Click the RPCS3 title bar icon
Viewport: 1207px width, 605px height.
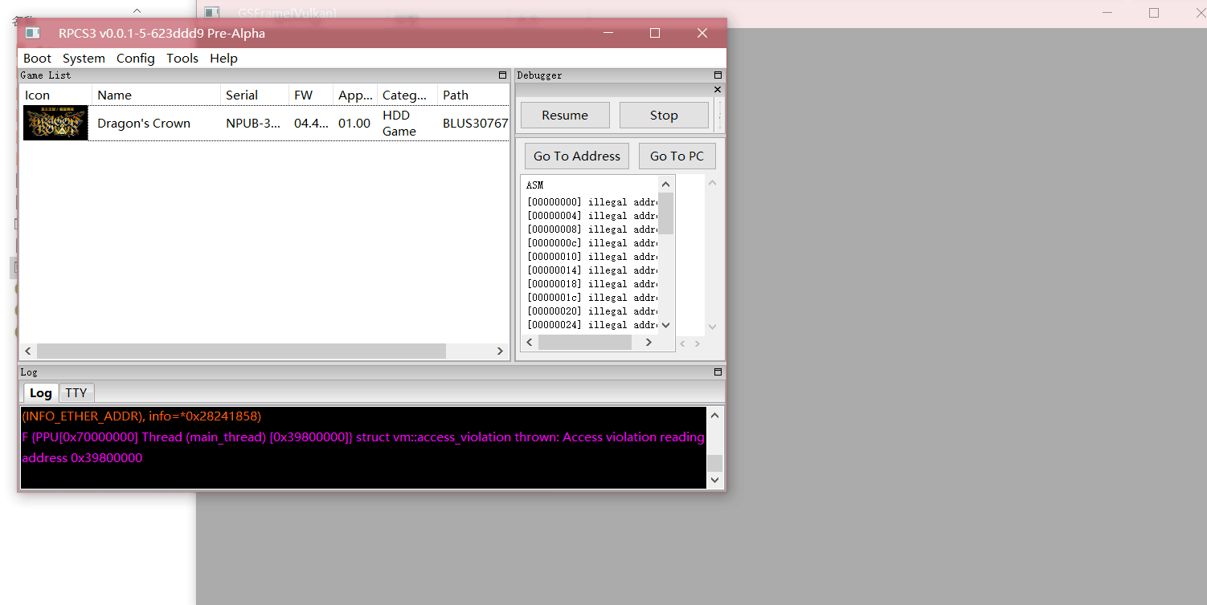[x=33, y=33]
